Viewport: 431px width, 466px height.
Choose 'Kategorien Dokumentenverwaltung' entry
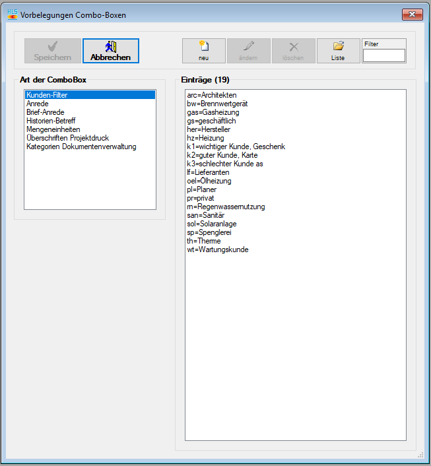81,147
